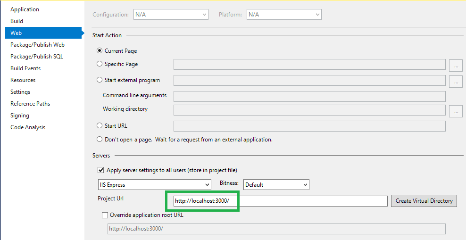Image resolution: width=466 pixels, height=240 pixels.
Task: Open the Settings tab
Action: (20, 92)
